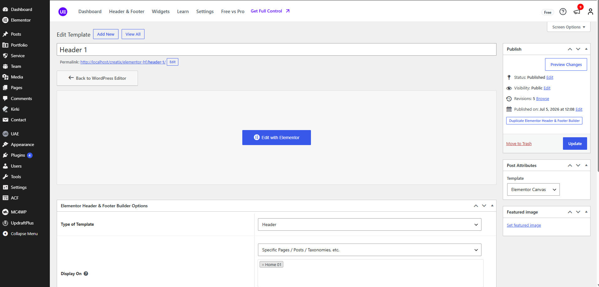Open the Header & Footer tab

click(127, 12)
